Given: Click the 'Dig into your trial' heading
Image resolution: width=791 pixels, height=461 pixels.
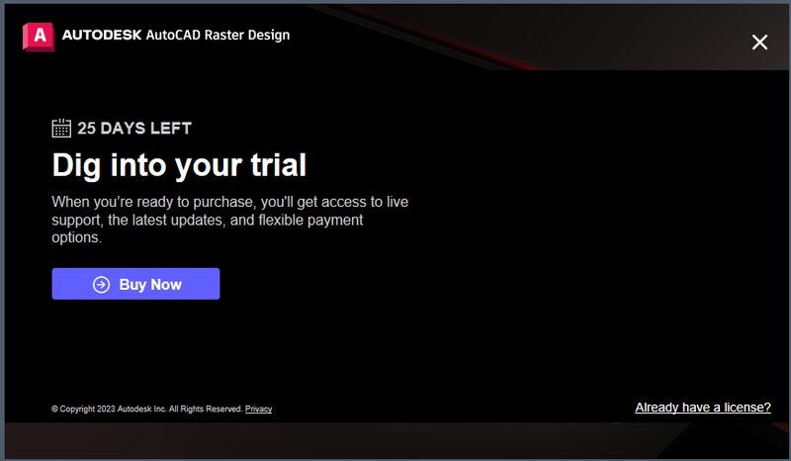Looking at the screenshot, I should (x=179, y=165).
